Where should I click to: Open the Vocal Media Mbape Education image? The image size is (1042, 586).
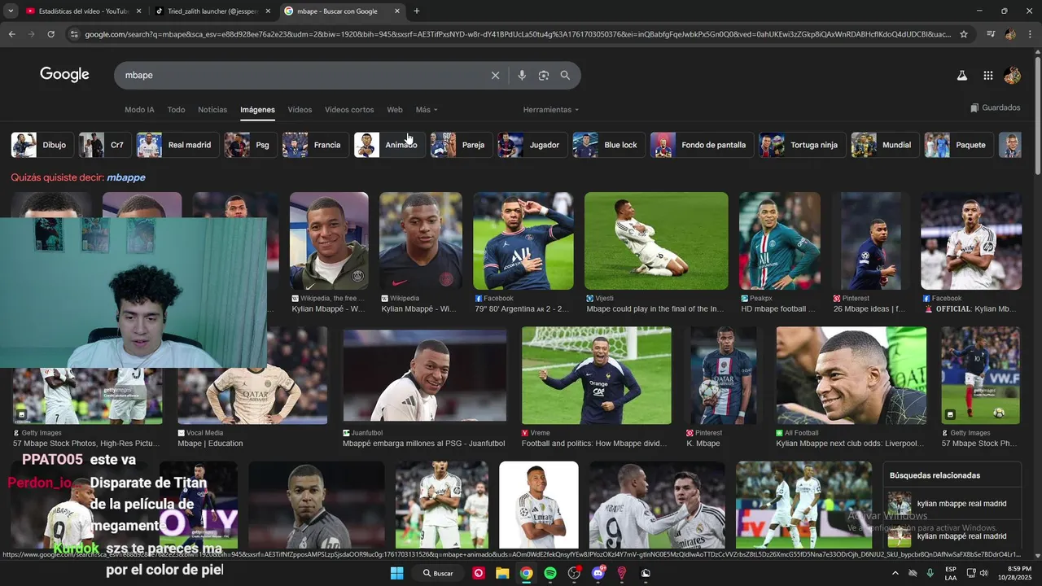coord(252,375)
